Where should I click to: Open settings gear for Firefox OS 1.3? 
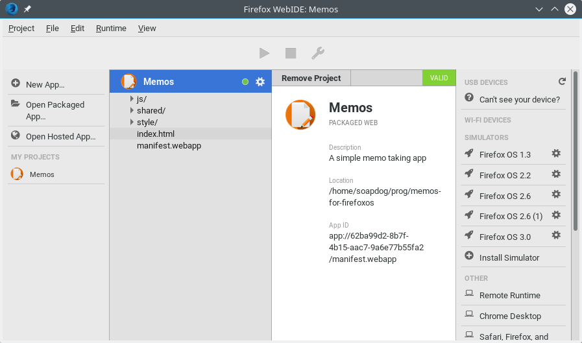click(556, 153)
